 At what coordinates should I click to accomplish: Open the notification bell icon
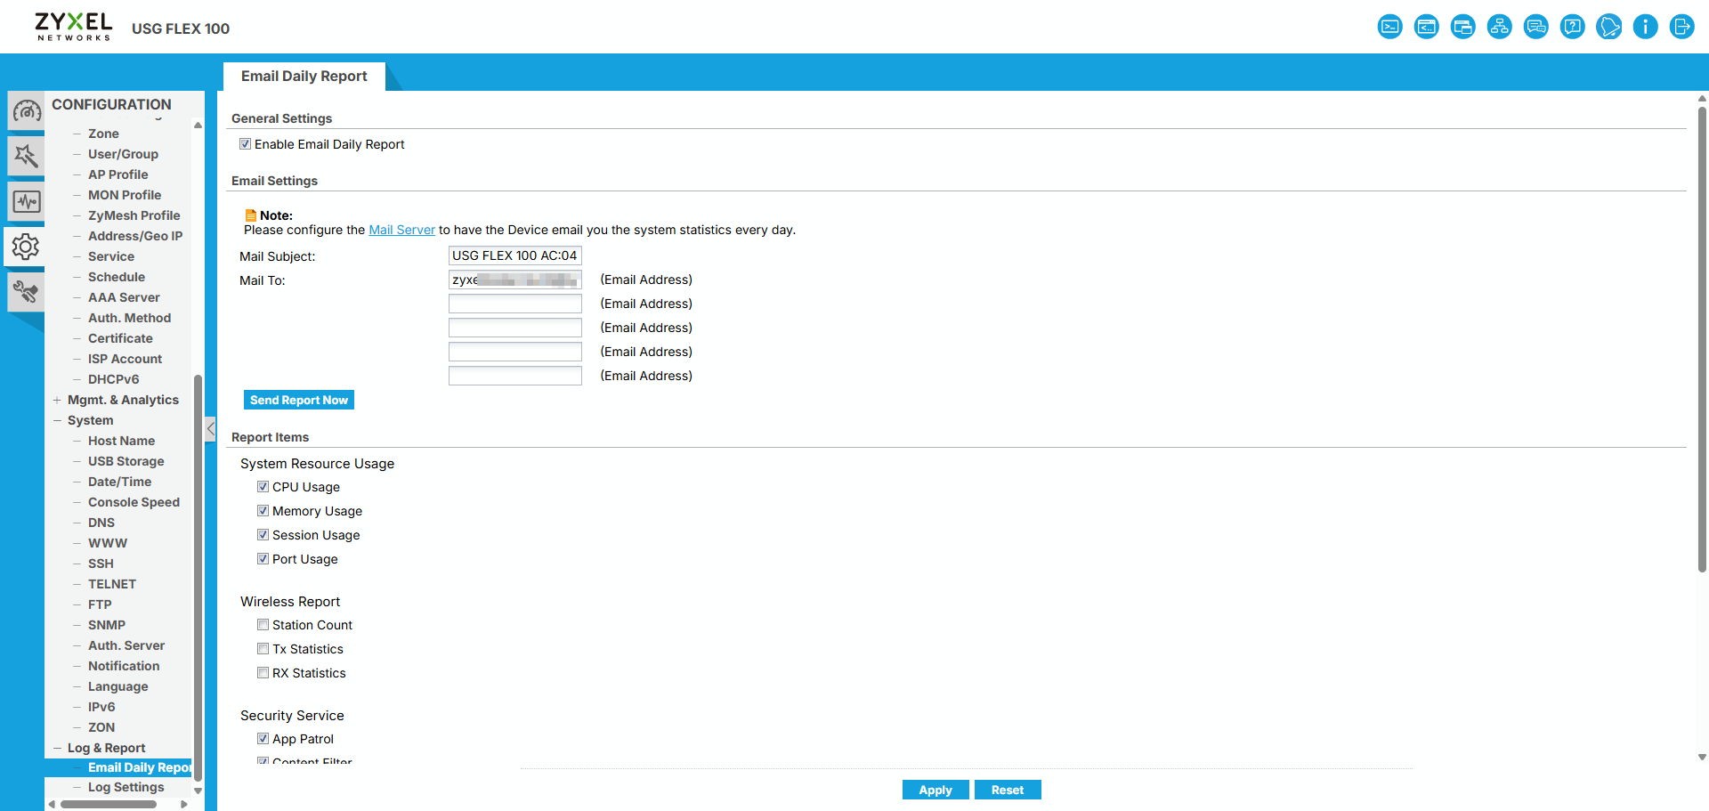click(1609, 27)
